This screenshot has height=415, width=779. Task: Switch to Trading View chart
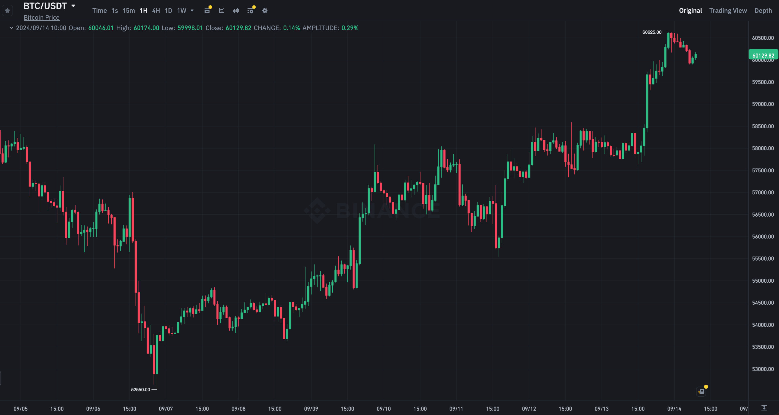pyautogui.click(x=728, y=11)
